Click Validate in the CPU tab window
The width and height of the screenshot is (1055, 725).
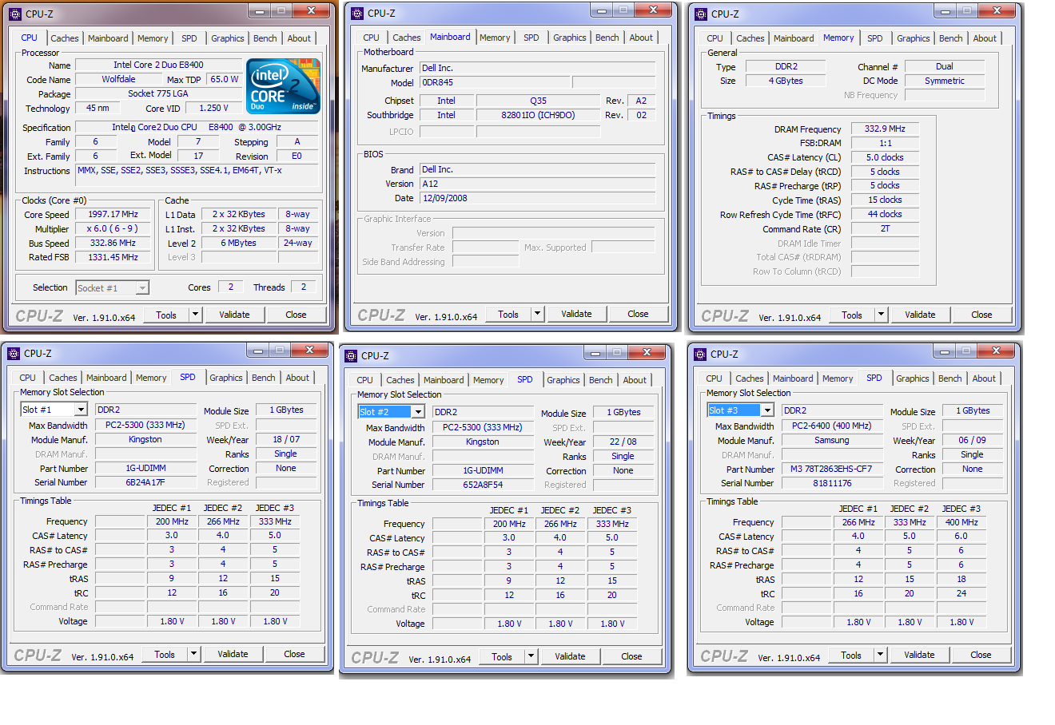(234, 315)
